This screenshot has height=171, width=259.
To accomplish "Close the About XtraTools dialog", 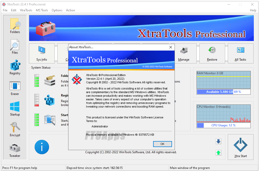I will [x=171, y=47].
